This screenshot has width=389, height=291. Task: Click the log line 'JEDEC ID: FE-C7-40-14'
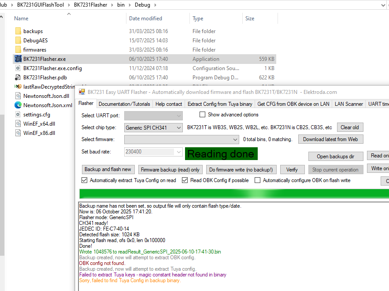coord(104,229)
